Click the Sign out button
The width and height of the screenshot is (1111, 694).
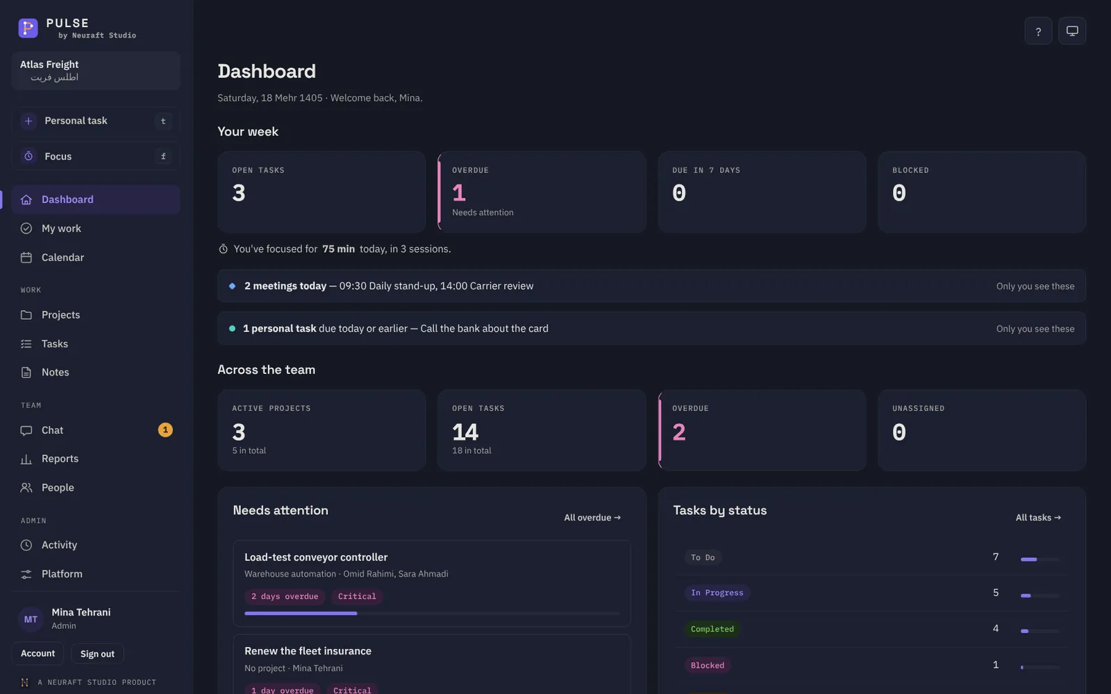pyautogui.click(x=97, y=654)
